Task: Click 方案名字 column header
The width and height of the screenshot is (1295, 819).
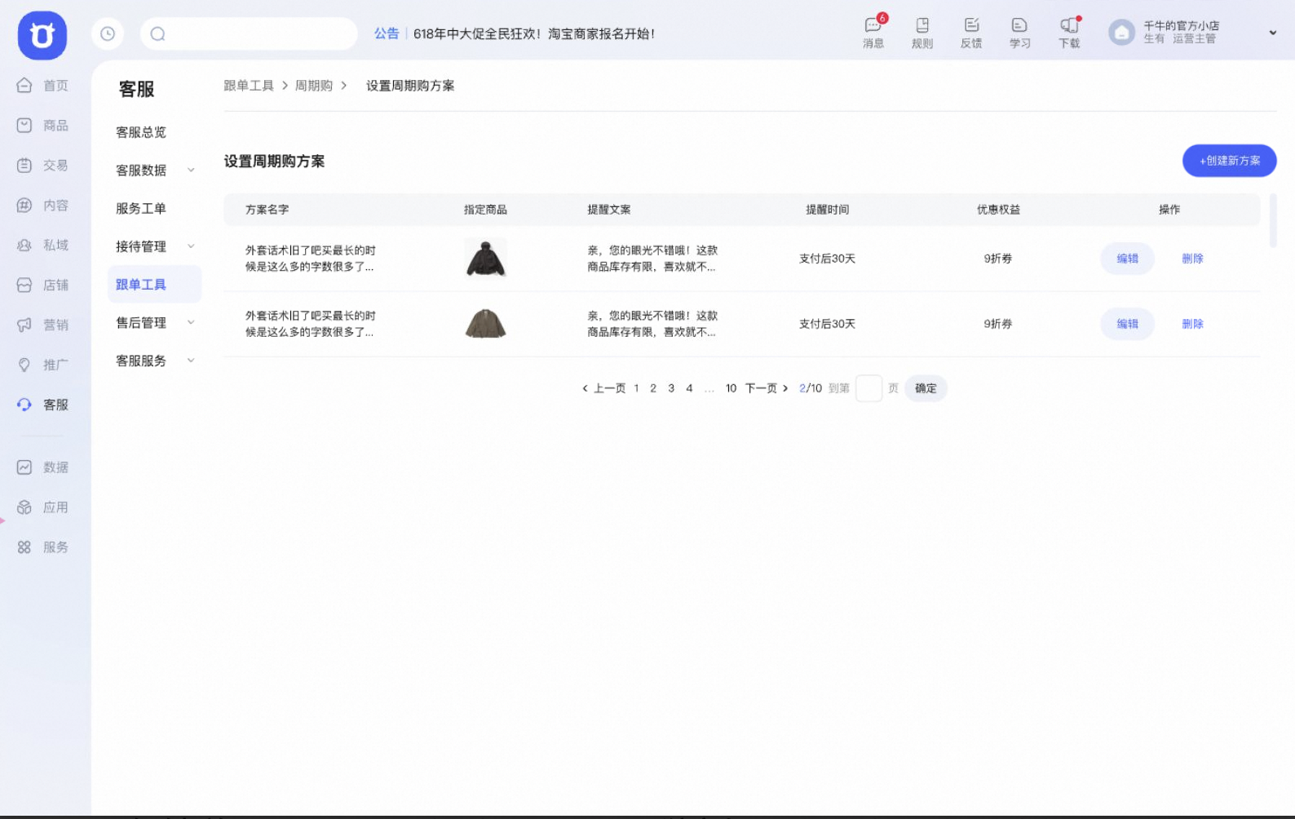Action: [x=267, y=210]
